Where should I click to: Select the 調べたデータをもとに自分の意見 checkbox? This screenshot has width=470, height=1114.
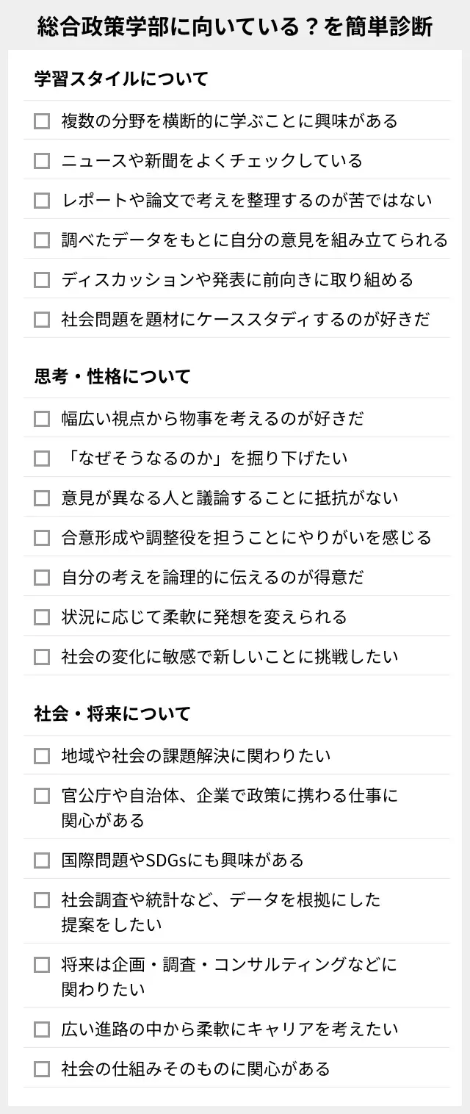click(42, 240)
